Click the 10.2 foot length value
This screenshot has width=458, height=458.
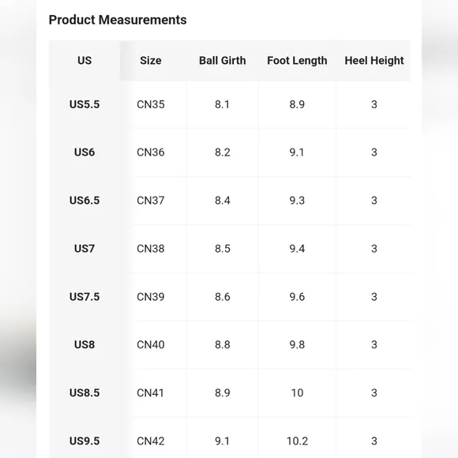(297, 441)
